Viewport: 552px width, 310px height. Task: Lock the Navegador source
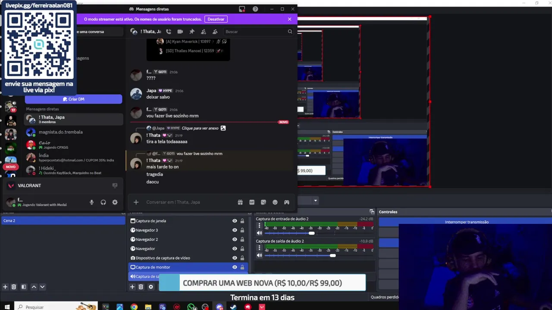(242, 249)
